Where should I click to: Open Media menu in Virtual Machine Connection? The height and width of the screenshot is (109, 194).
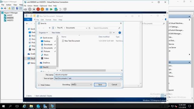coord(36,6)
